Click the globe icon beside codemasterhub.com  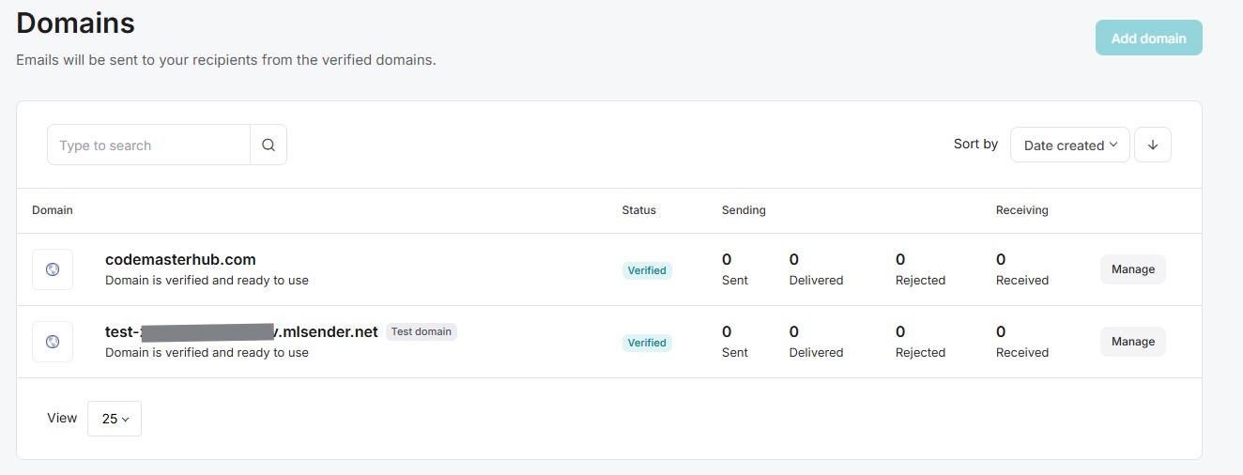pyautogui.click(x=53, y=269)
